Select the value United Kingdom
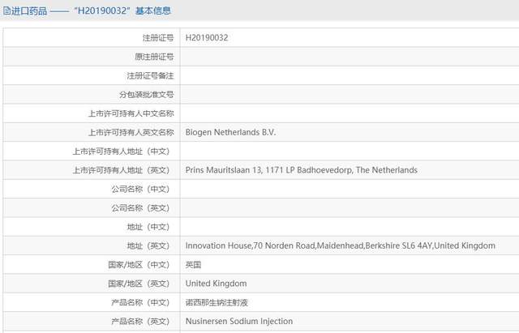 pyautogui.click(x=217, y=284)
